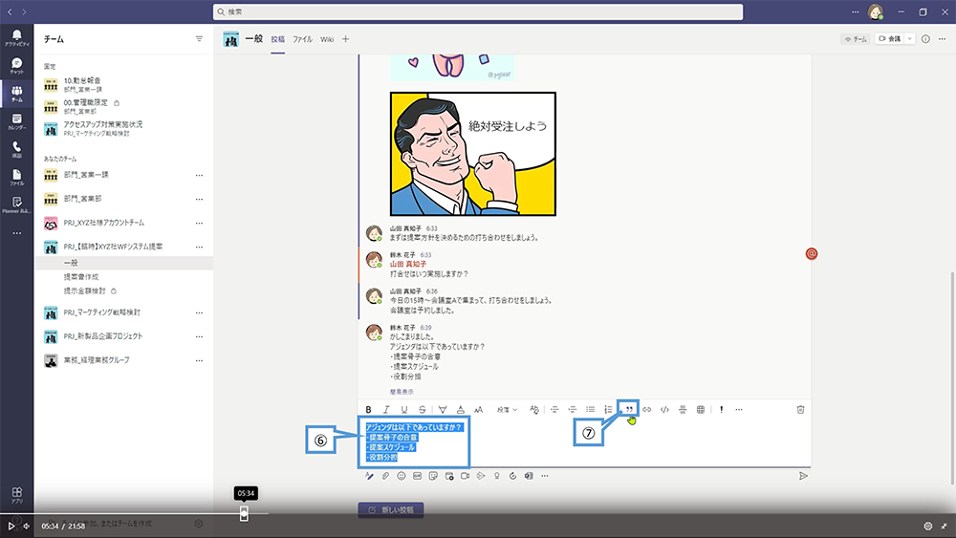Image resolution: width=956 pixels, height=538 pixels.
Task: Open Chat in the left rail
Action: 16,66
